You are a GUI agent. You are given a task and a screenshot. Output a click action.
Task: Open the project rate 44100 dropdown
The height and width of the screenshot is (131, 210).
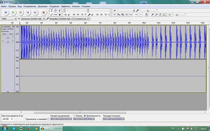8,119
